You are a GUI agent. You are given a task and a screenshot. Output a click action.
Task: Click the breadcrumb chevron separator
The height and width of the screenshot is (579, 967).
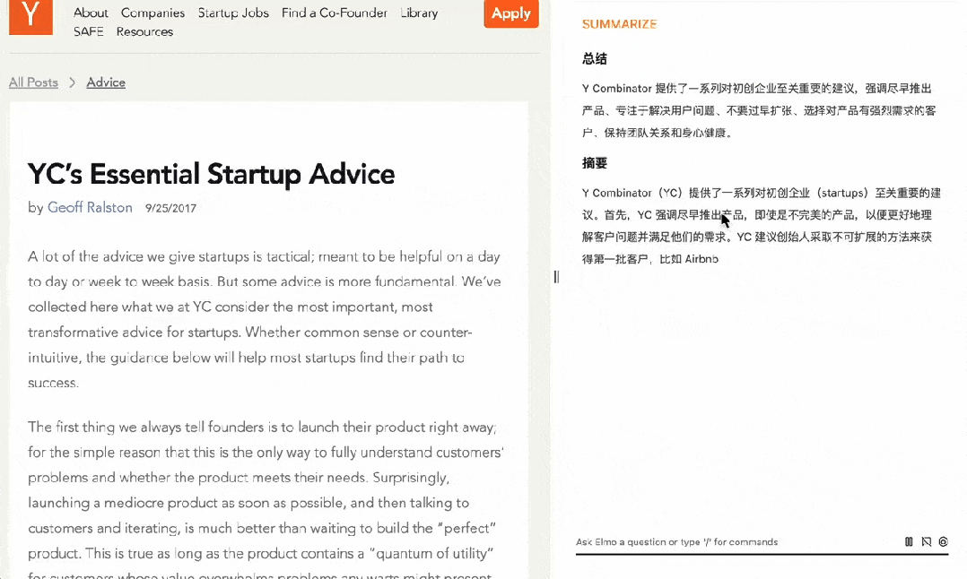(x=73, y=82)
